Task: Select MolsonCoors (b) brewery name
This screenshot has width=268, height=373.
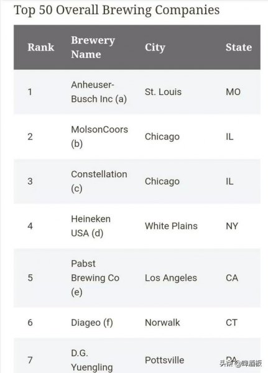Action: (x=99, y=137)
